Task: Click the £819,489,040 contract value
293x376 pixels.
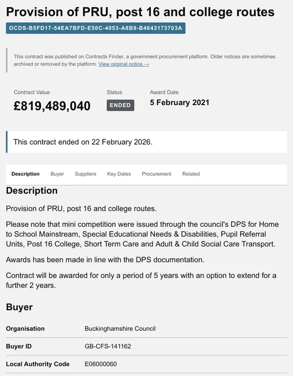Action: 52,106
